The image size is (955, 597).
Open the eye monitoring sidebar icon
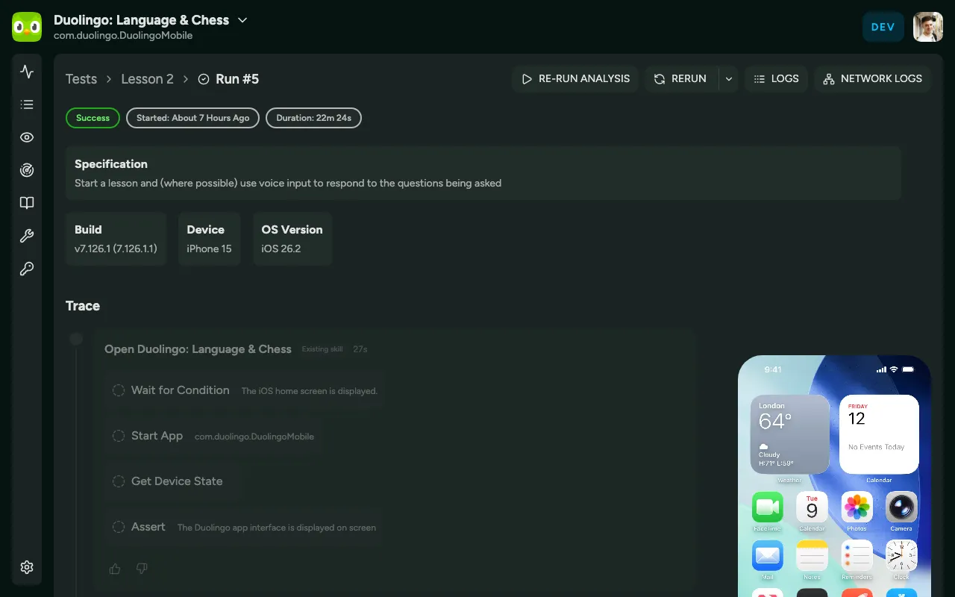(27, 137)
